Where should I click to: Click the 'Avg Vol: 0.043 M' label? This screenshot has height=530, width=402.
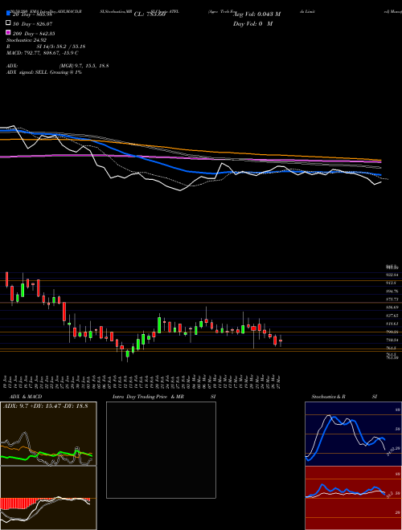pos(256,14)
